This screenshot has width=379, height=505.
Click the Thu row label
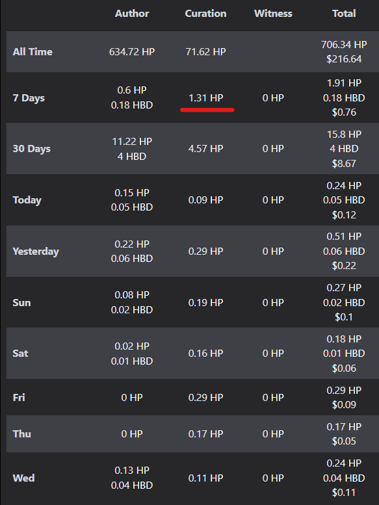point(22,434)
